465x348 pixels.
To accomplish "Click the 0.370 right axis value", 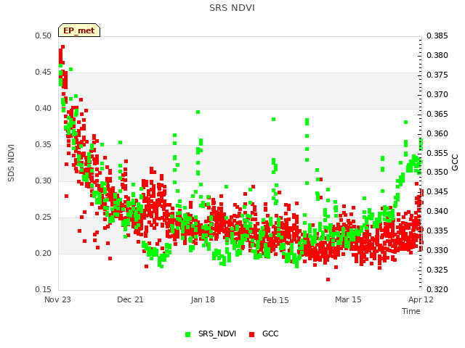I will coord(437,94).
